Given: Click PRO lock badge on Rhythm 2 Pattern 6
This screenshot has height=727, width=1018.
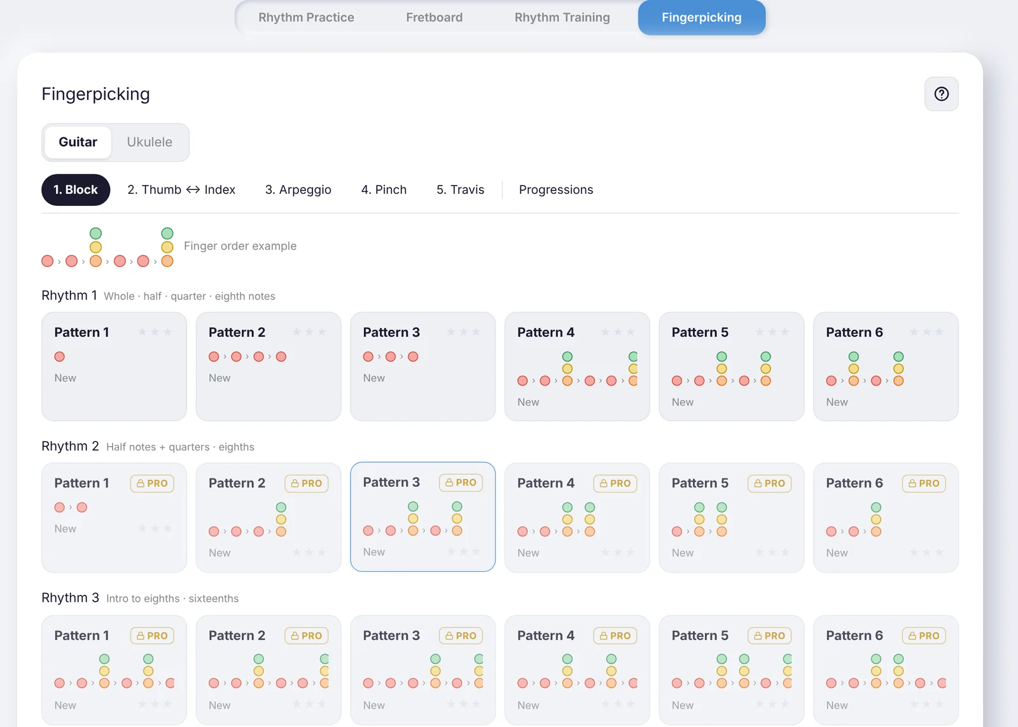Looking at the screenshot, I should point(924,483).
